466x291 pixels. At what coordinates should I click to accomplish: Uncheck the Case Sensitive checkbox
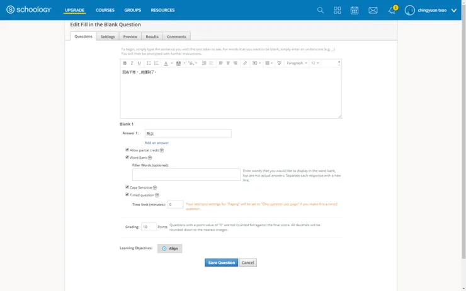click(x=127, y=187)
